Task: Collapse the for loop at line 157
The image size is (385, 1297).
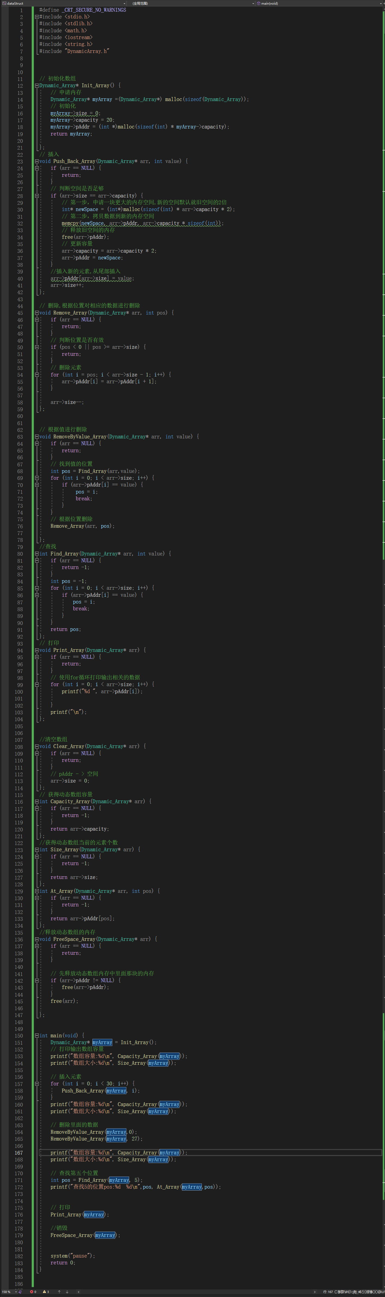Action: [x=37, y=1084]
